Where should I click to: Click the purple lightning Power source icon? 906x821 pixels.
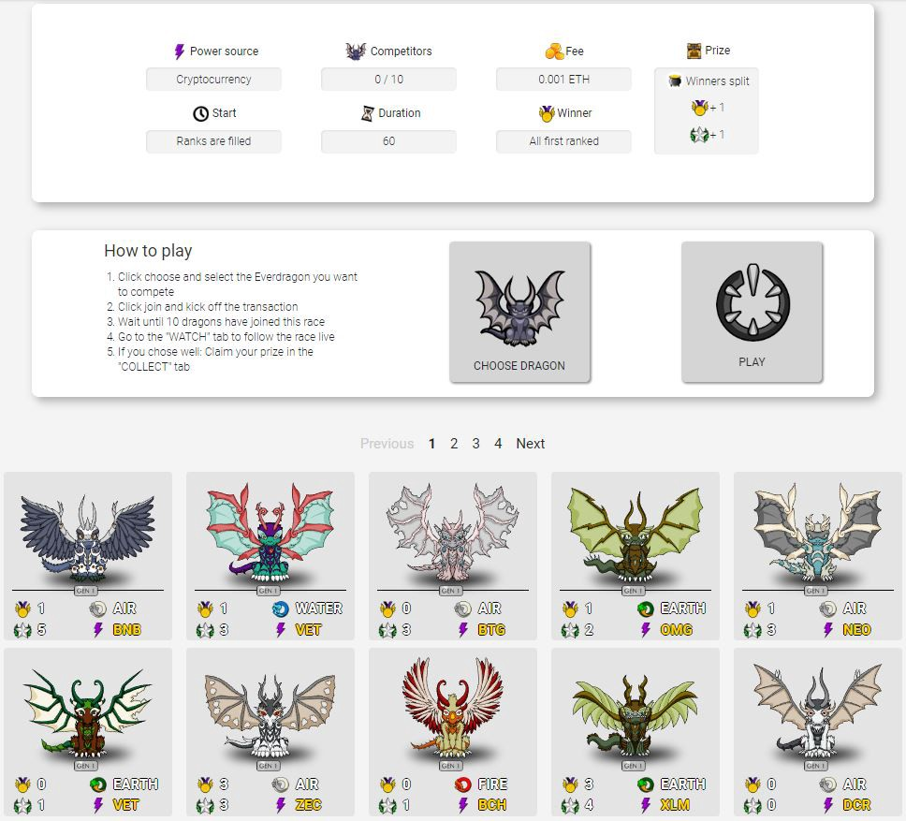click(x=180, y=51)
